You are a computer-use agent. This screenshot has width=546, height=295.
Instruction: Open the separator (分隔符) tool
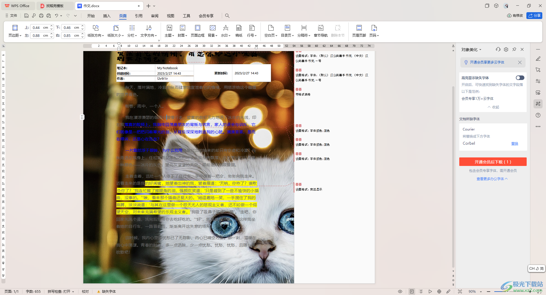(304, 31)
